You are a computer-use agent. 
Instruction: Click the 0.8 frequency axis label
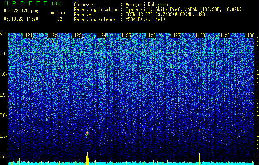coord(3,115)
